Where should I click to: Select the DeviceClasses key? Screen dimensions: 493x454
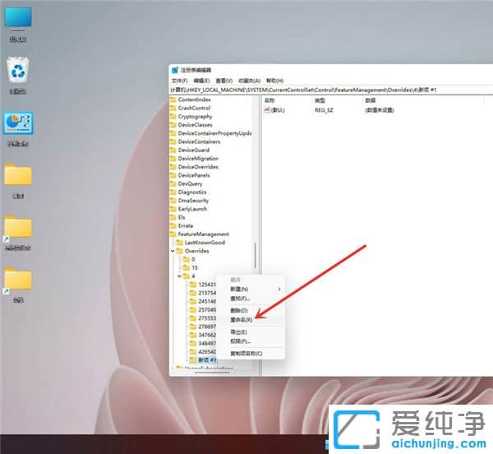(195, 125)
